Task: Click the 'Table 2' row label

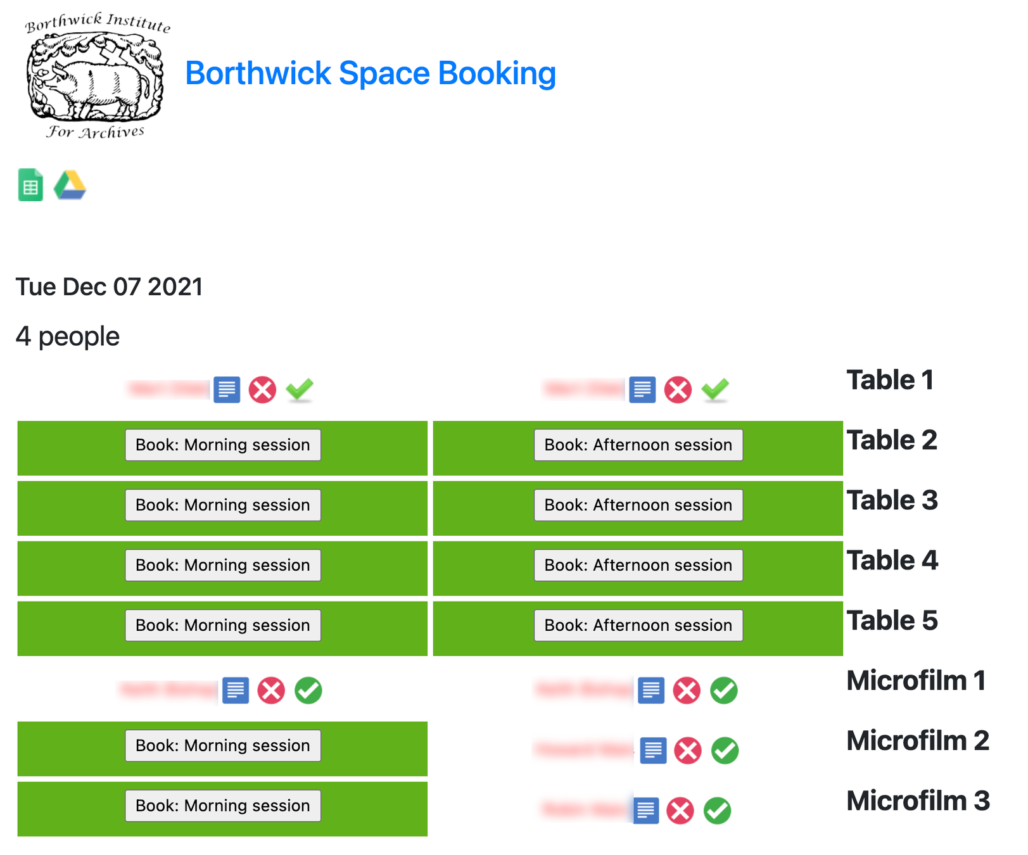Action: [892, 441]
